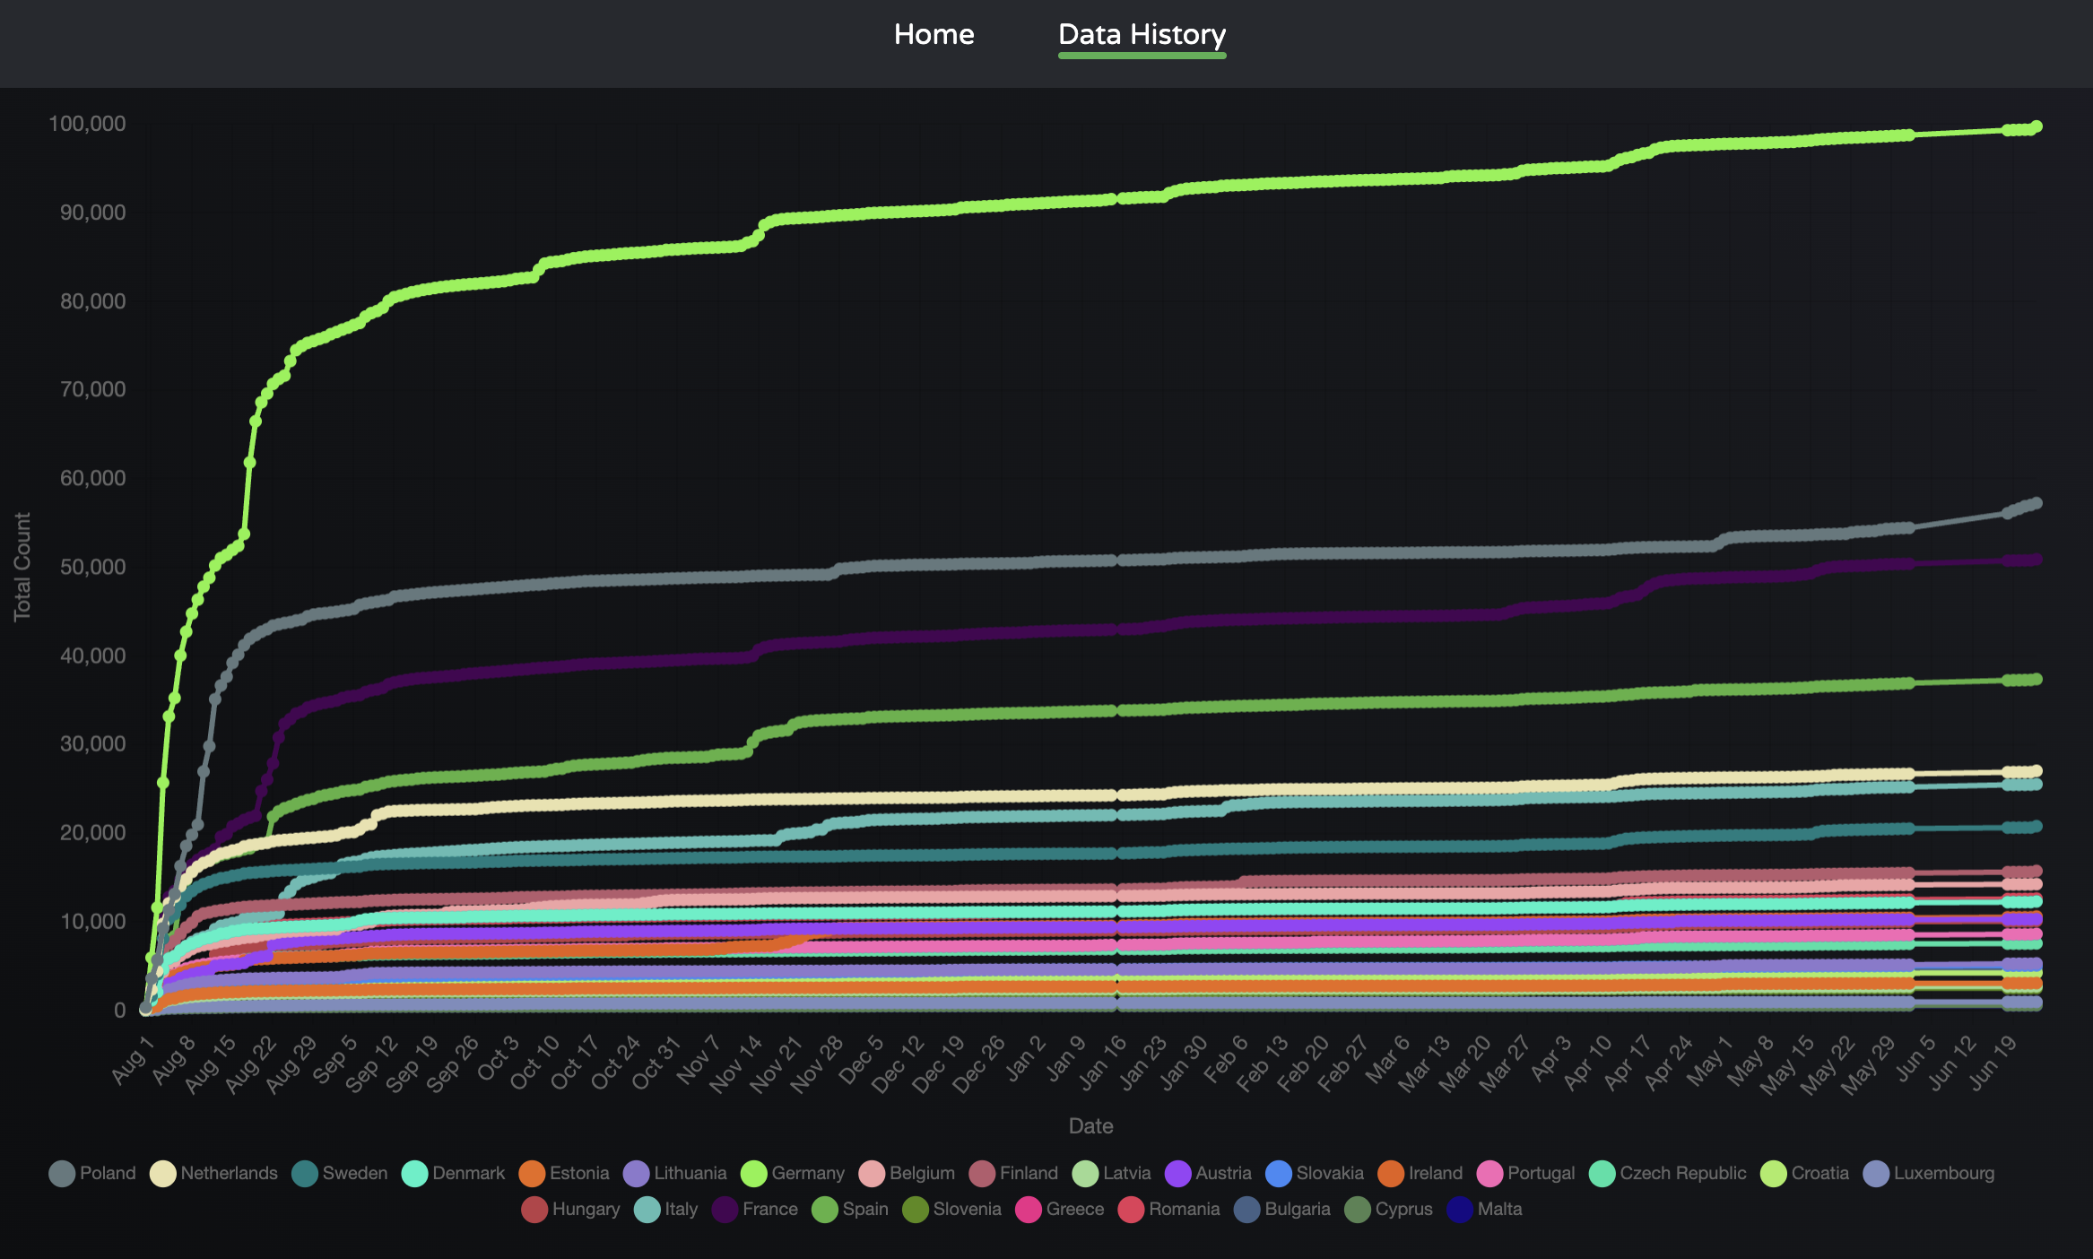The width and height of the screenshot is (2093, 1259).
Task: Click the Portugal legend label
Action: [1541, 1173]
